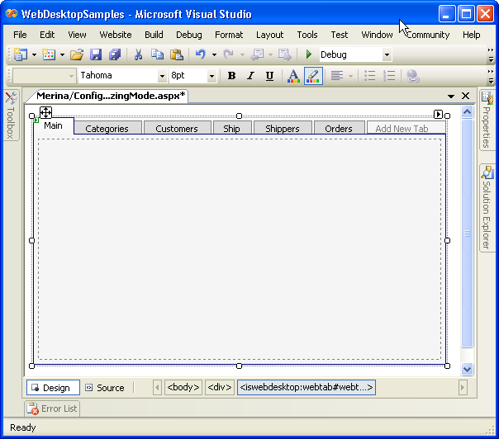Toggle Italic formatting
Image resolution: width=499 pixels, height=439 pixels.
click(250, 76)
